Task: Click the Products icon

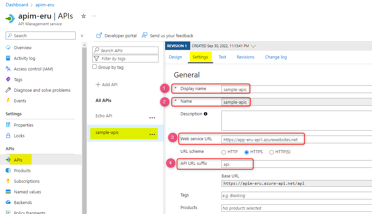Action: click(8, 170)
